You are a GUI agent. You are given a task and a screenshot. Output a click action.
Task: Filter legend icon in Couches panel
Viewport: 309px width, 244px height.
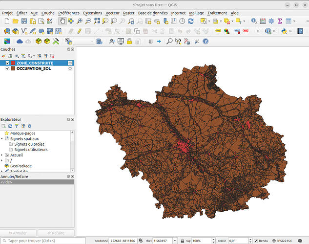coord(23,56)
